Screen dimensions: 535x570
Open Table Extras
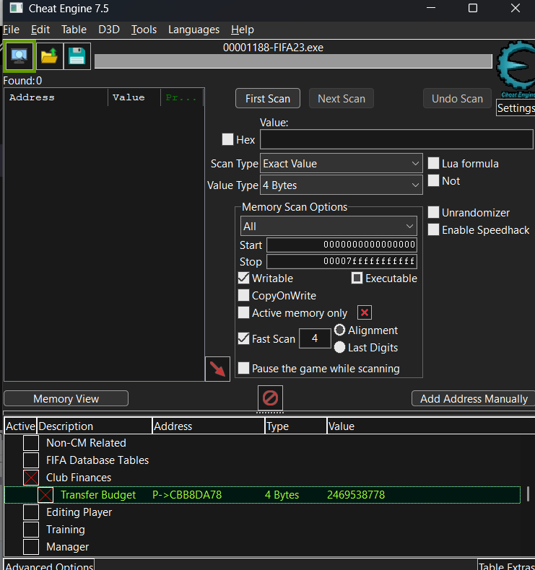tap(506, 565)
